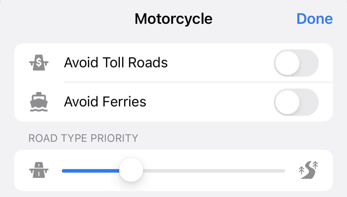The image size is (347, 197).
Task: Select the winding scenic road icon
Action: (308, 170)
